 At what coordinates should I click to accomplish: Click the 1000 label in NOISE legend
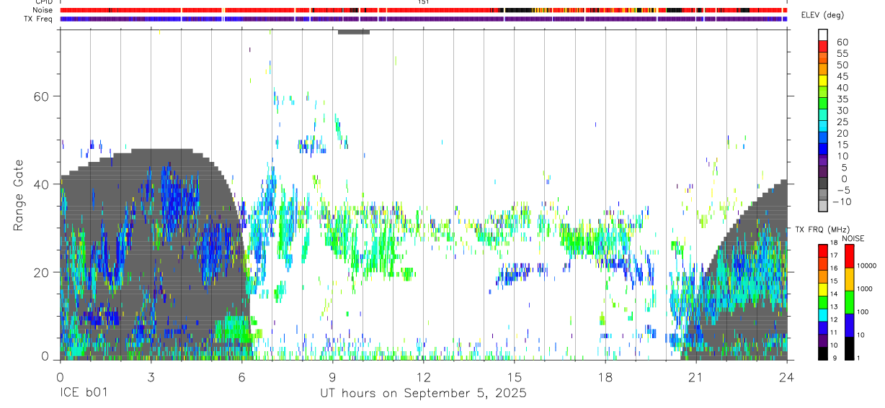pos(864,289)
